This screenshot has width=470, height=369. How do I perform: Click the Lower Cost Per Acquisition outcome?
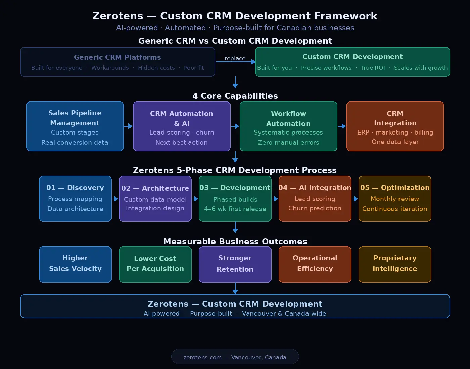click(155, 264)
